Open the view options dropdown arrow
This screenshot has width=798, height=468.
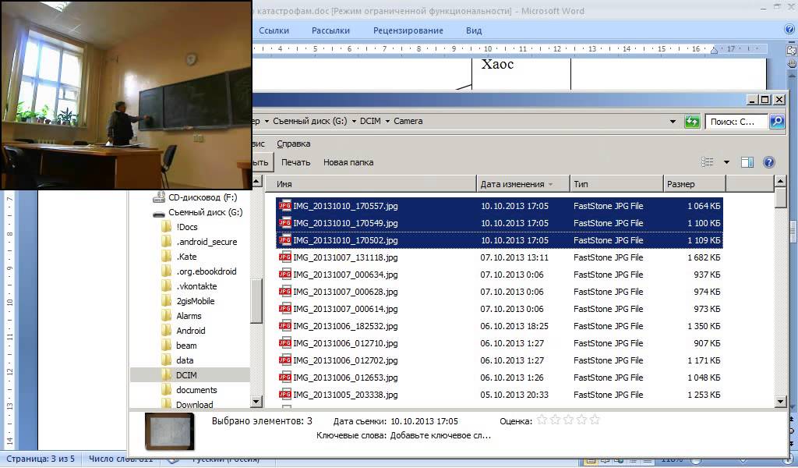726,162
